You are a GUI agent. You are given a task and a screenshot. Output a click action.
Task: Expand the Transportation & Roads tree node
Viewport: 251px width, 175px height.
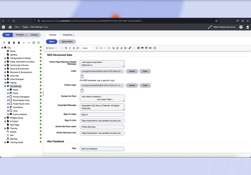click(5, 58)
